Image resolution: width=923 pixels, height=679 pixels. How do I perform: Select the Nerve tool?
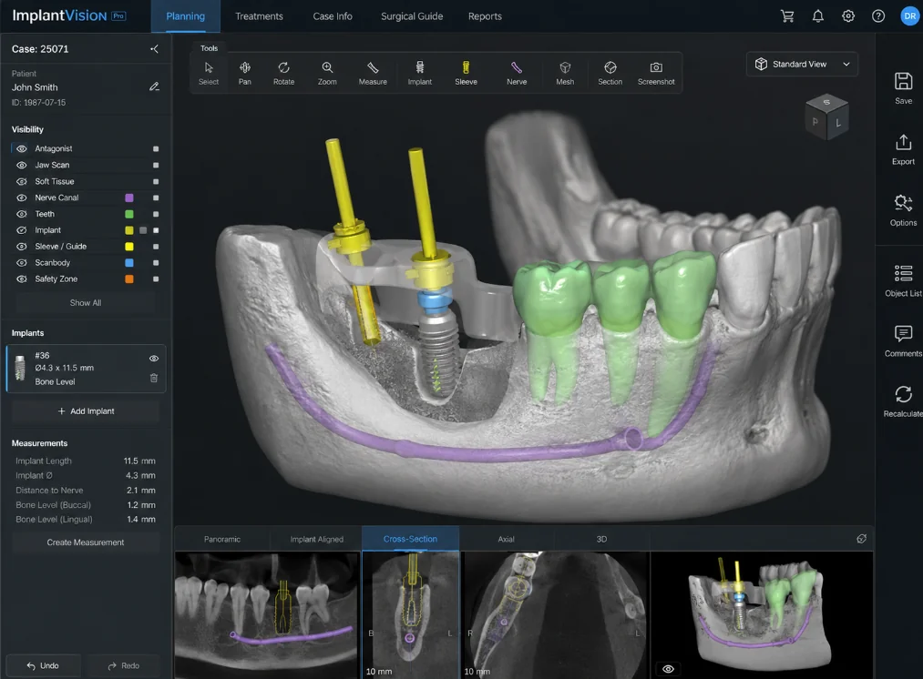pos(517,74)
